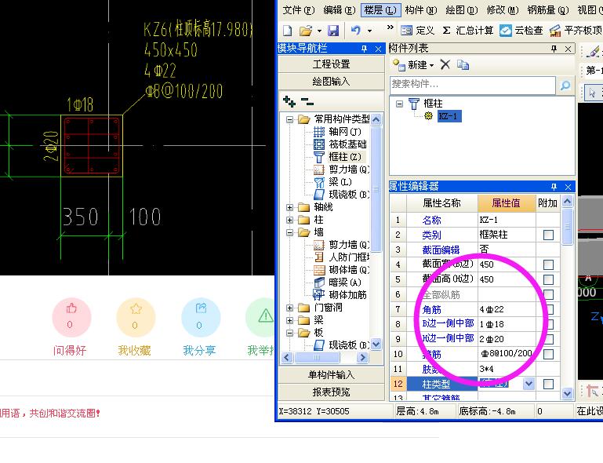
Task: Select 砌体加筋 tree item
Action: (347, 295)
